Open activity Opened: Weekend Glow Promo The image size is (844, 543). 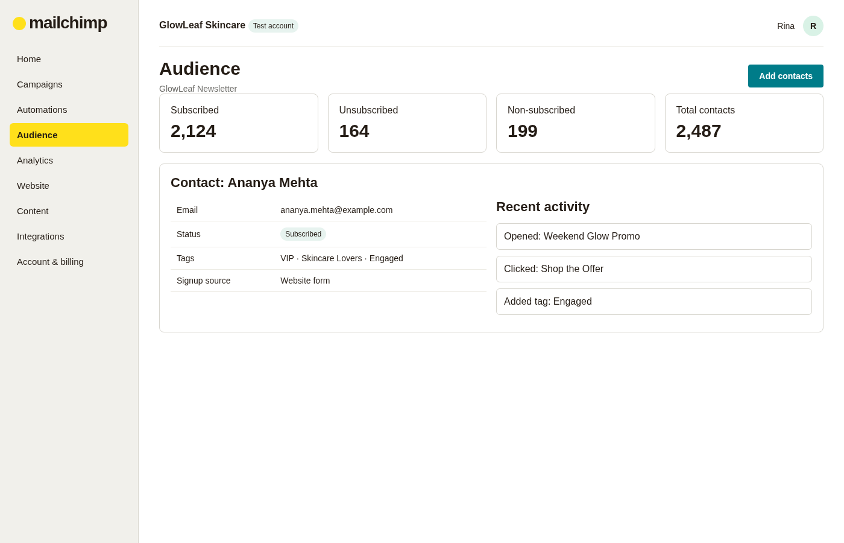(x=654, y=237)
